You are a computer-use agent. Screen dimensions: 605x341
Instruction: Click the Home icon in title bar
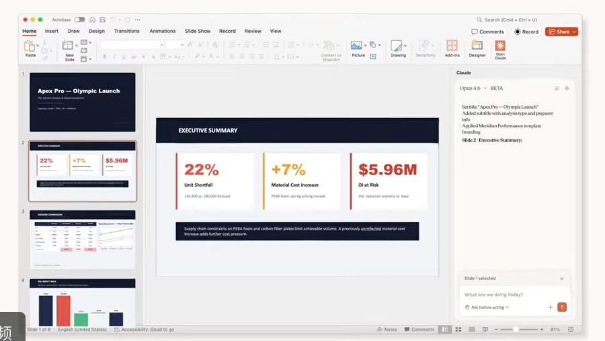coord(92,19)
